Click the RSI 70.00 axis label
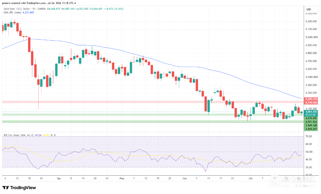 coord(308,136)
